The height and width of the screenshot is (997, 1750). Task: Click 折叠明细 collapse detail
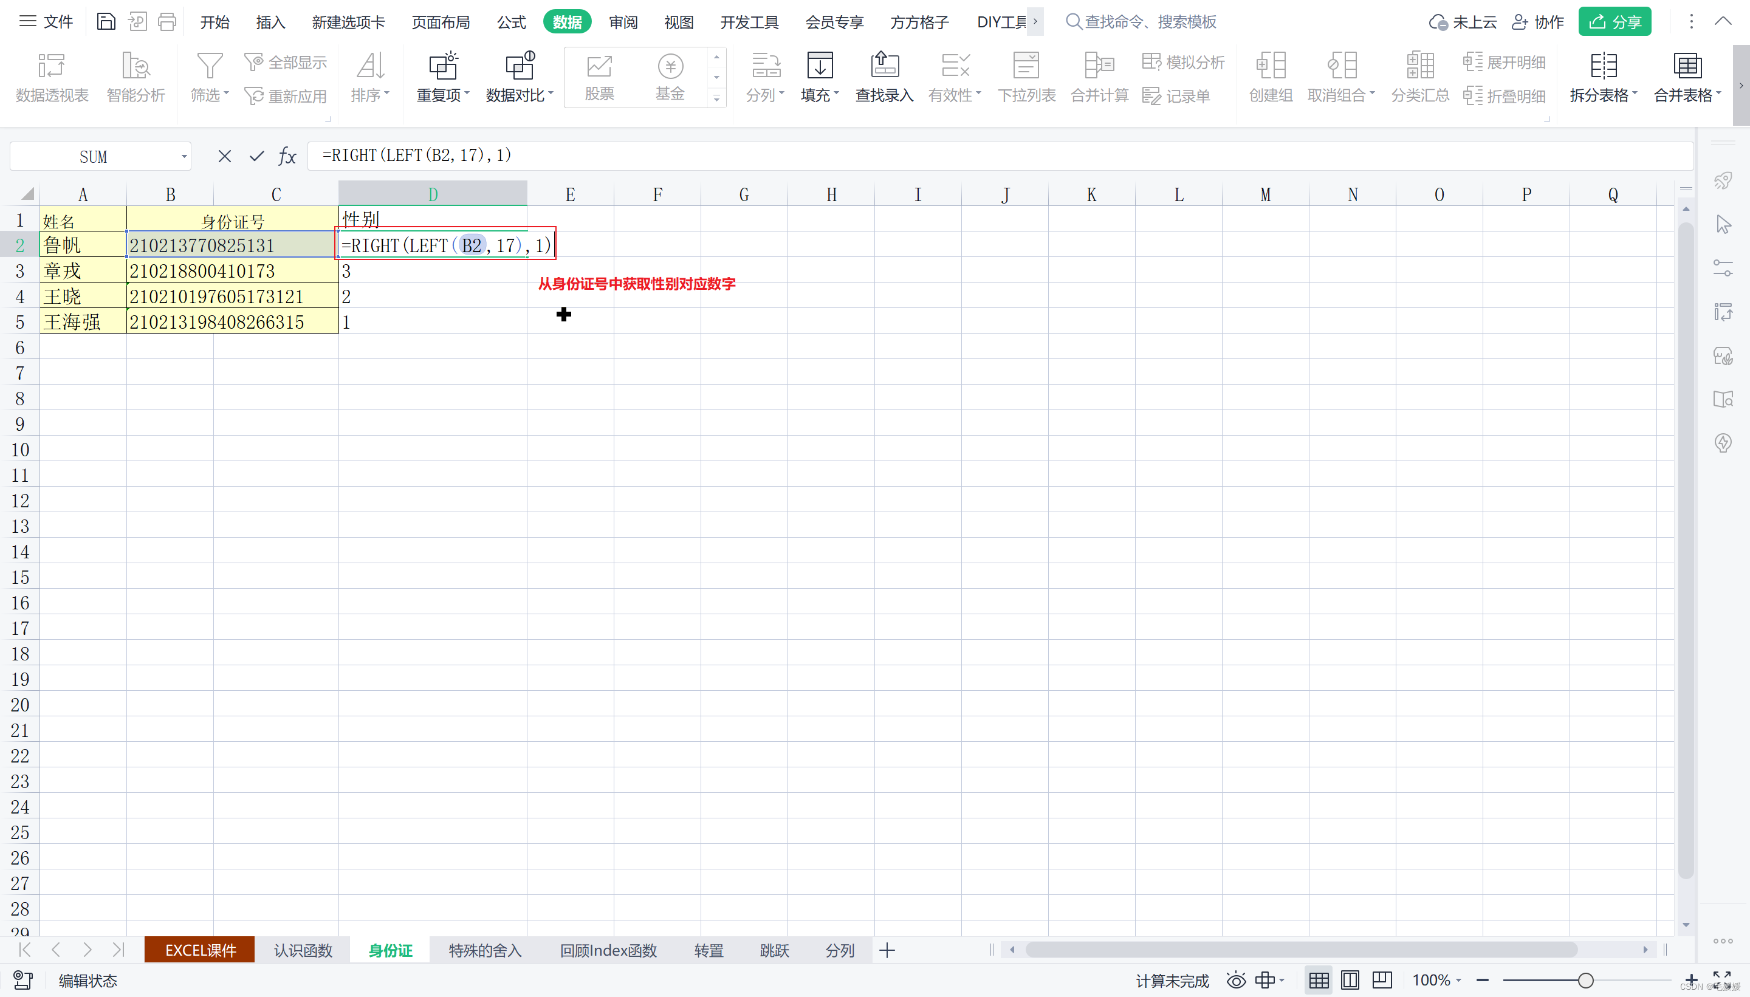(x=1504, y=96)
